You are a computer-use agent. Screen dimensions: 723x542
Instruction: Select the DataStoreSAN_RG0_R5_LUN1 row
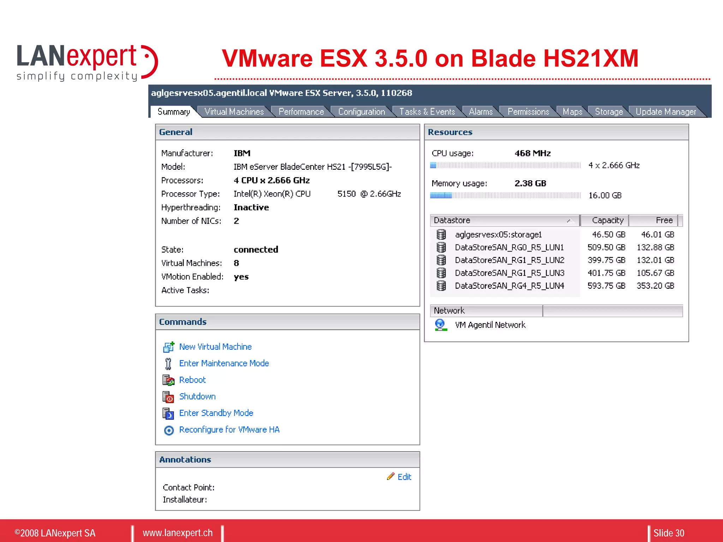[556, 247]
